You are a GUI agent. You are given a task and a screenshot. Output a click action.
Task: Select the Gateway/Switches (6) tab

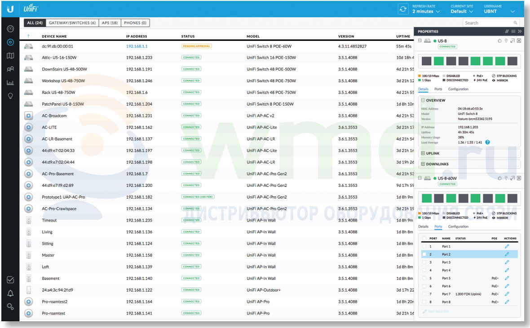(72, 22)
